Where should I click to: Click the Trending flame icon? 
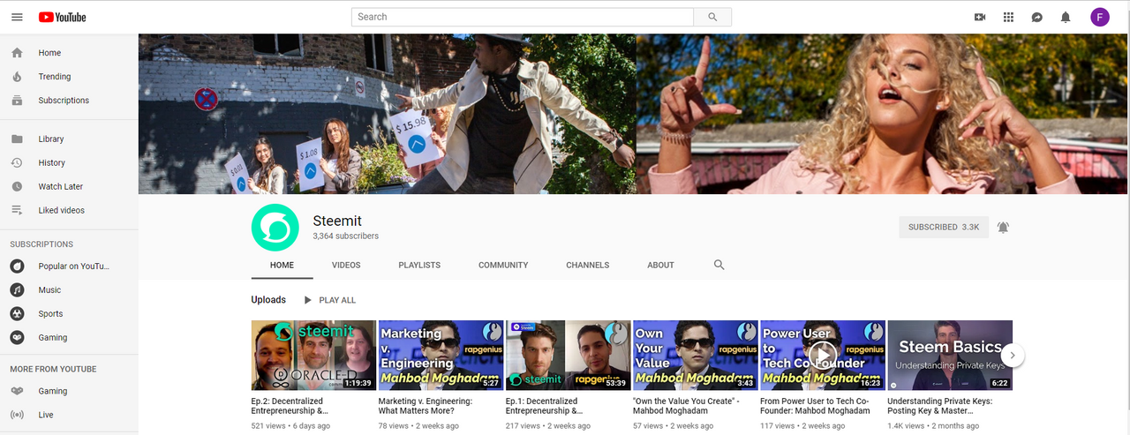click(x=17, y=77)
